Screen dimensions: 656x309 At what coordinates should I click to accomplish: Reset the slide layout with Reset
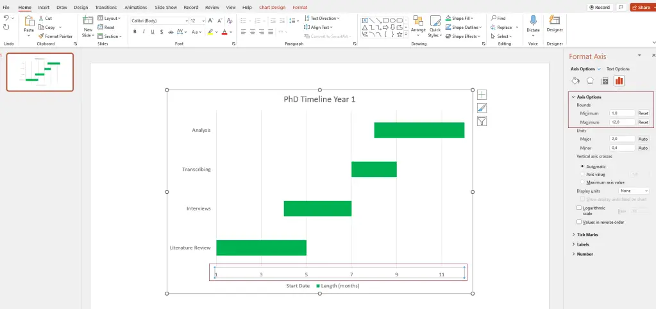point(106,27)
